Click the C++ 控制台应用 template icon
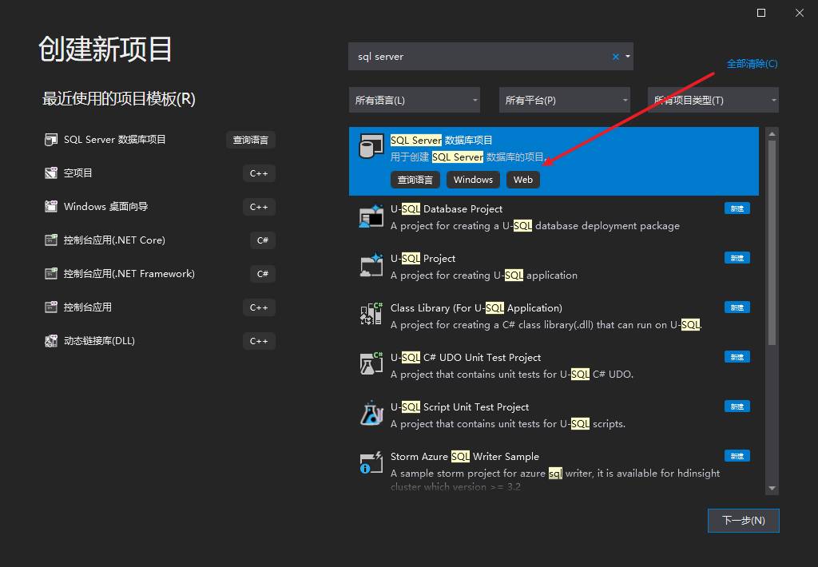 pyautogui.click(x=50, y=307)
